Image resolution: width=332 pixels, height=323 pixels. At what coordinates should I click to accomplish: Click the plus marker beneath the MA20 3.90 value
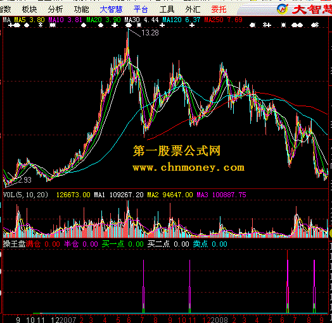click(x=115, y=25)
